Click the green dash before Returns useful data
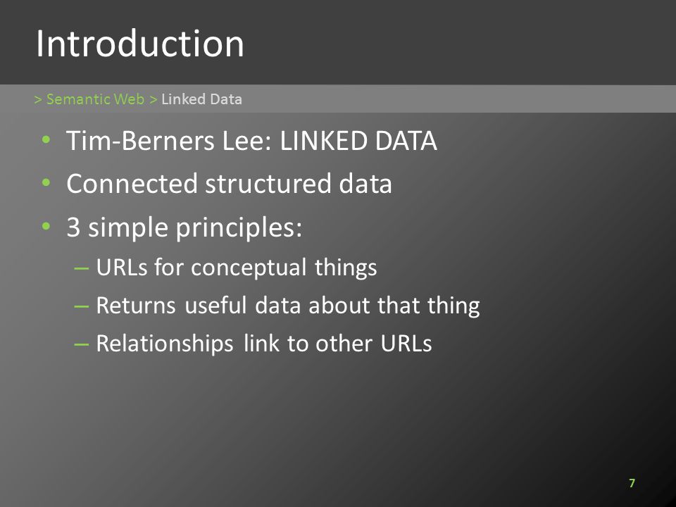The image size is (676, 507). [82, 306]
